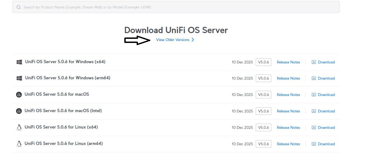Click download arrow icon for Windows (x64)

click(314, 62)
